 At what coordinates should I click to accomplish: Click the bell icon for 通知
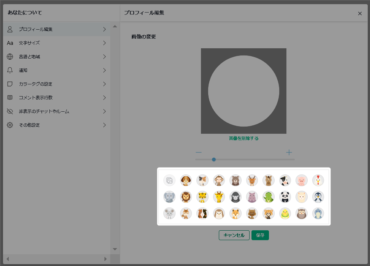point(10,70)
